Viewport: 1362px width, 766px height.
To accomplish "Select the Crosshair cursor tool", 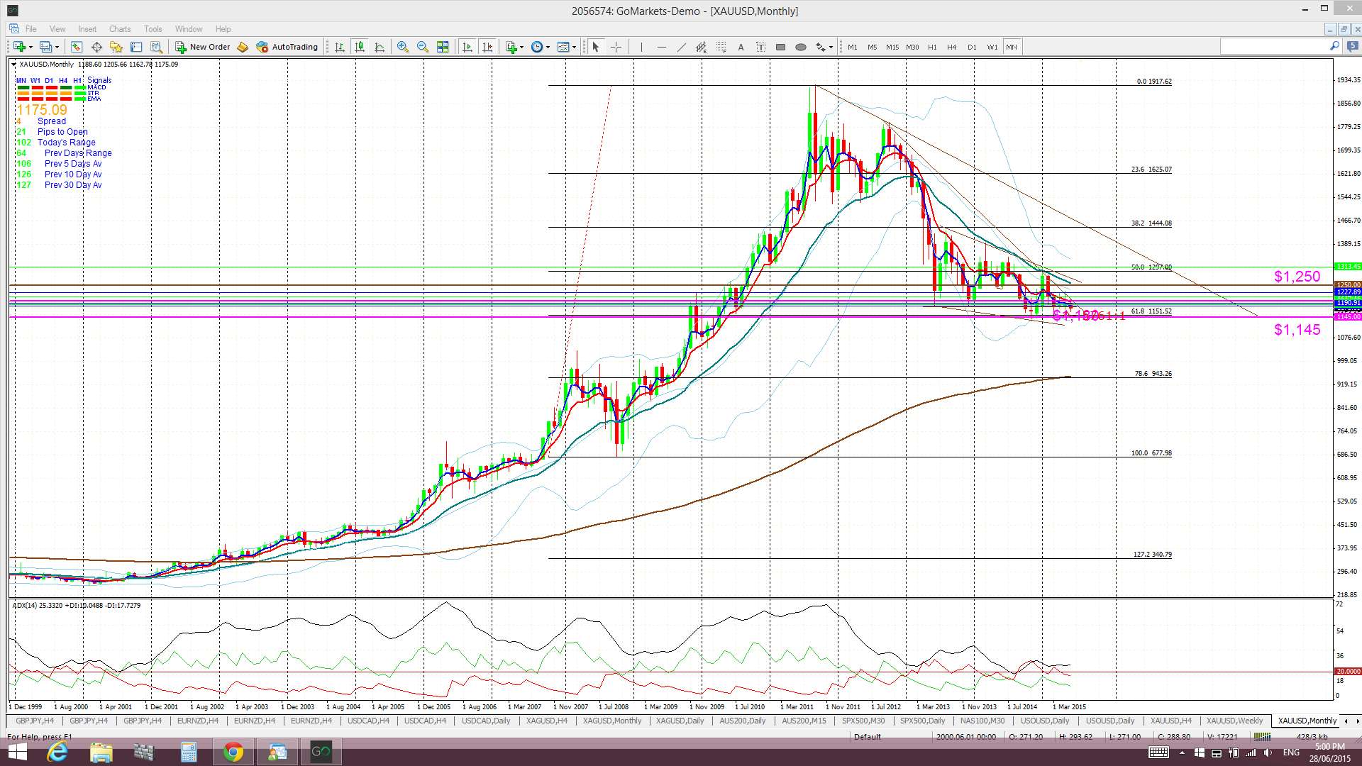I will [x=616, y=47].
